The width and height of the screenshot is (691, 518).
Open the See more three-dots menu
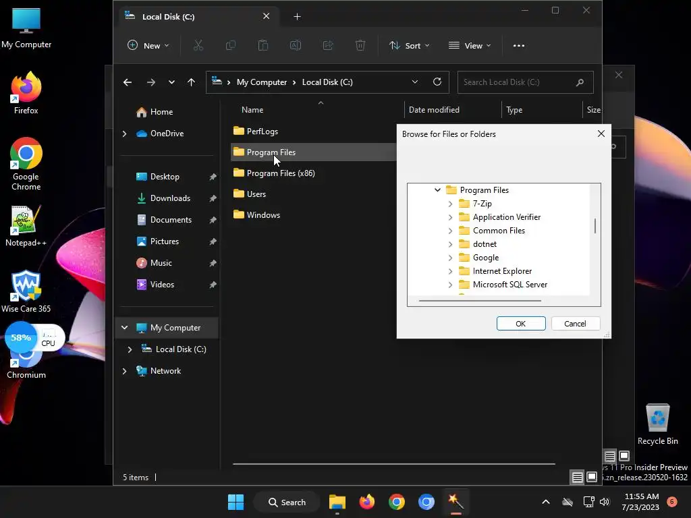click(519, 45)
